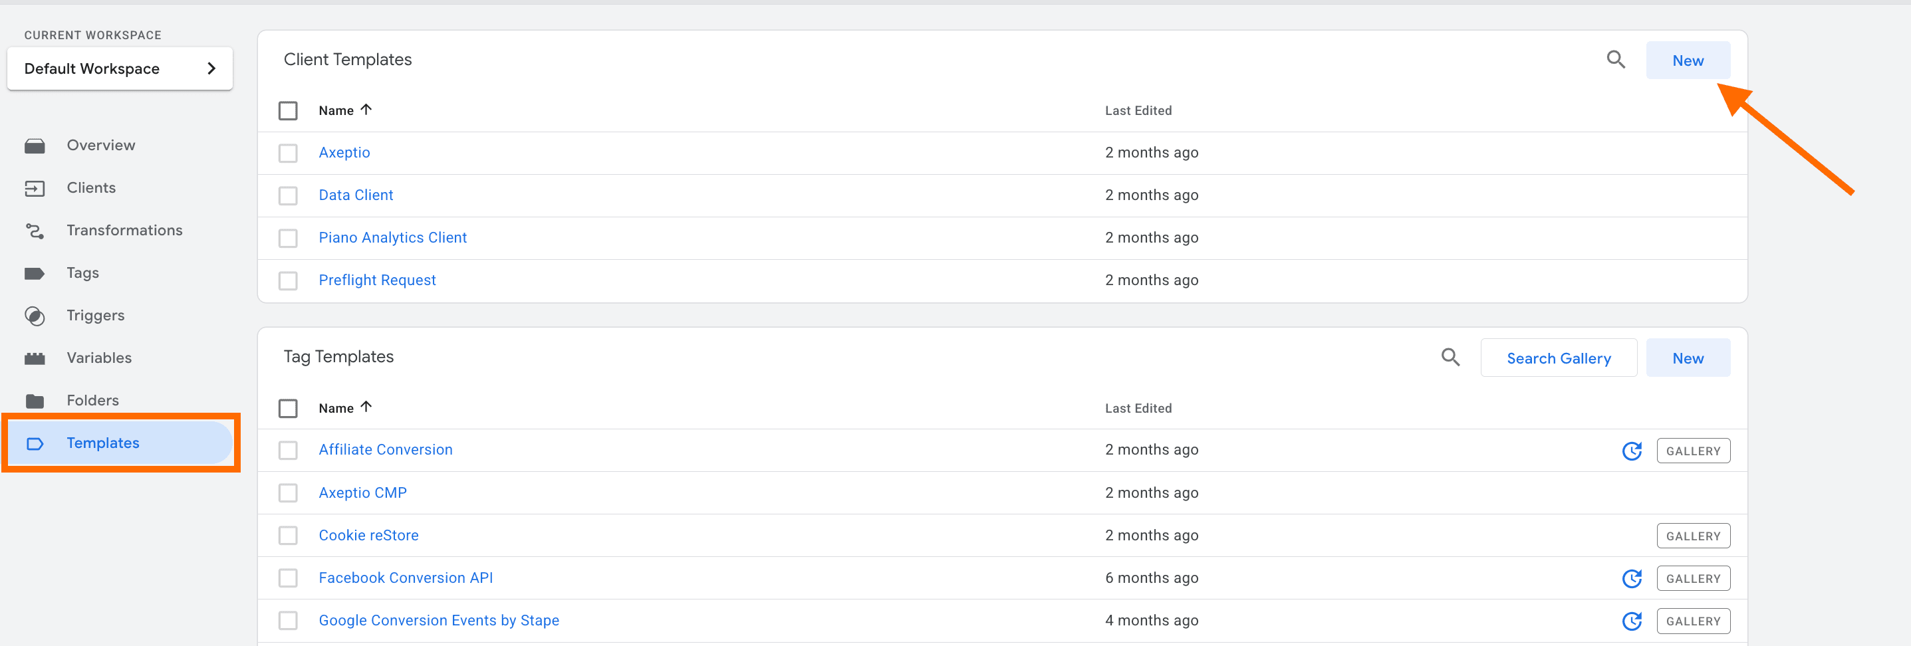Open the Piano Analytics Client template
Screen dimensions: 1911x646
392,237
